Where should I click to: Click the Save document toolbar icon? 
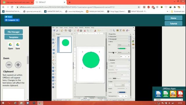(x=70, y=30)
